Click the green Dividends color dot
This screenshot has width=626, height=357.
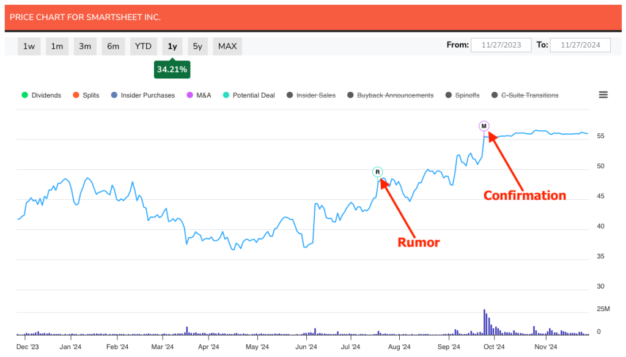24,95
